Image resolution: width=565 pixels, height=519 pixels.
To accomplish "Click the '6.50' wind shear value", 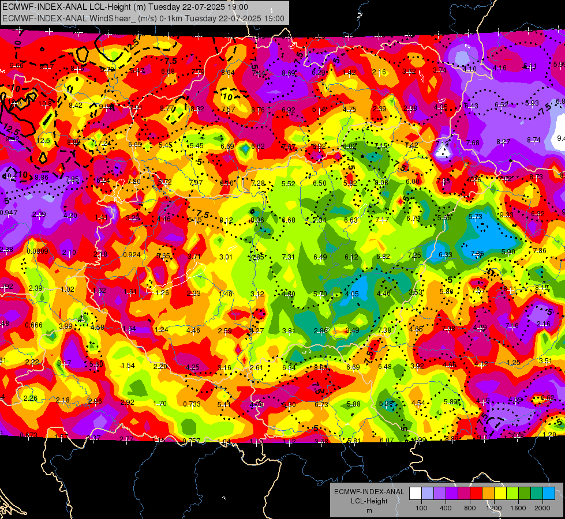I will [320, 183].
